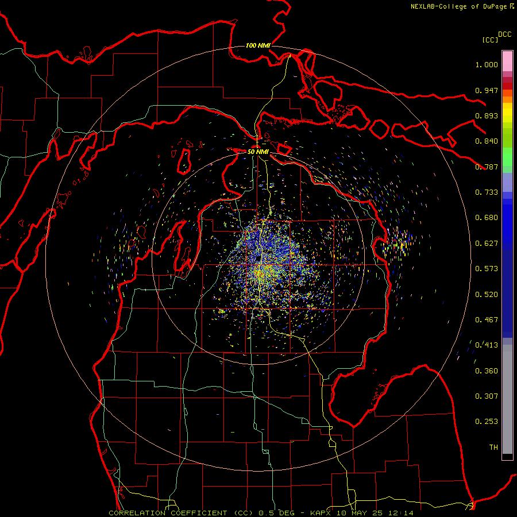Click the 50 NMI range ring label
Screen dimensions: 517x517
[x=258, y=152]
